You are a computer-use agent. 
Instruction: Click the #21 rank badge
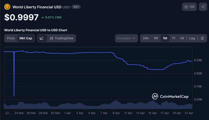pos(76,7)
